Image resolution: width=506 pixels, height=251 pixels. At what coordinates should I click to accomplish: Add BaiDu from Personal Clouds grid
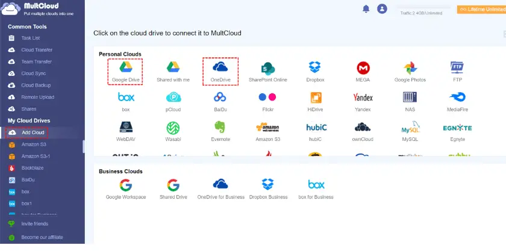tap(220, 101)
